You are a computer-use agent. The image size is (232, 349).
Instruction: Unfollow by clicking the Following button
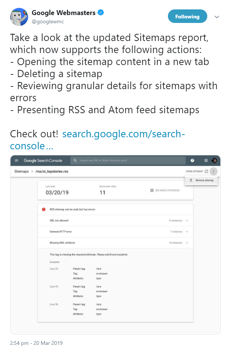[187, 16]
